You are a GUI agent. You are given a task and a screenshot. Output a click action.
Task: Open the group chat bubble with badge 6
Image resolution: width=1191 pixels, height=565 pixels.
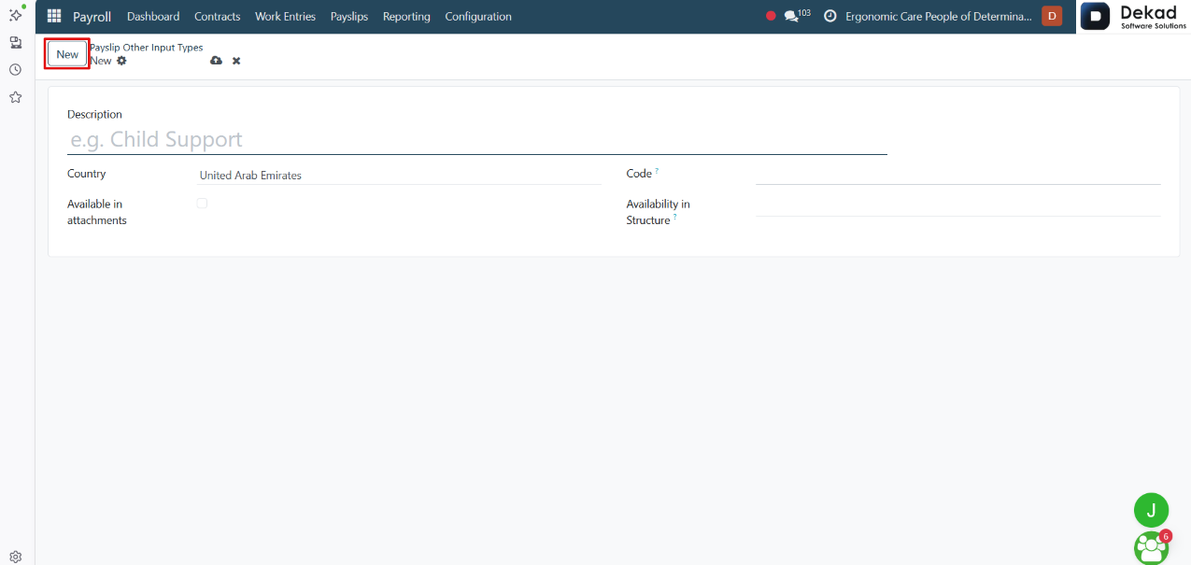[1153, 547]
